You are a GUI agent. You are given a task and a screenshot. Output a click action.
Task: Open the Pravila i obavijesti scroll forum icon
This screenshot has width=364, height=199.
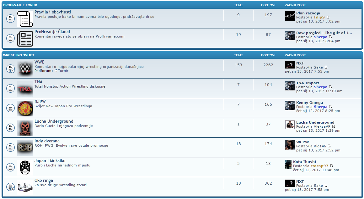[x=25, y=19]
